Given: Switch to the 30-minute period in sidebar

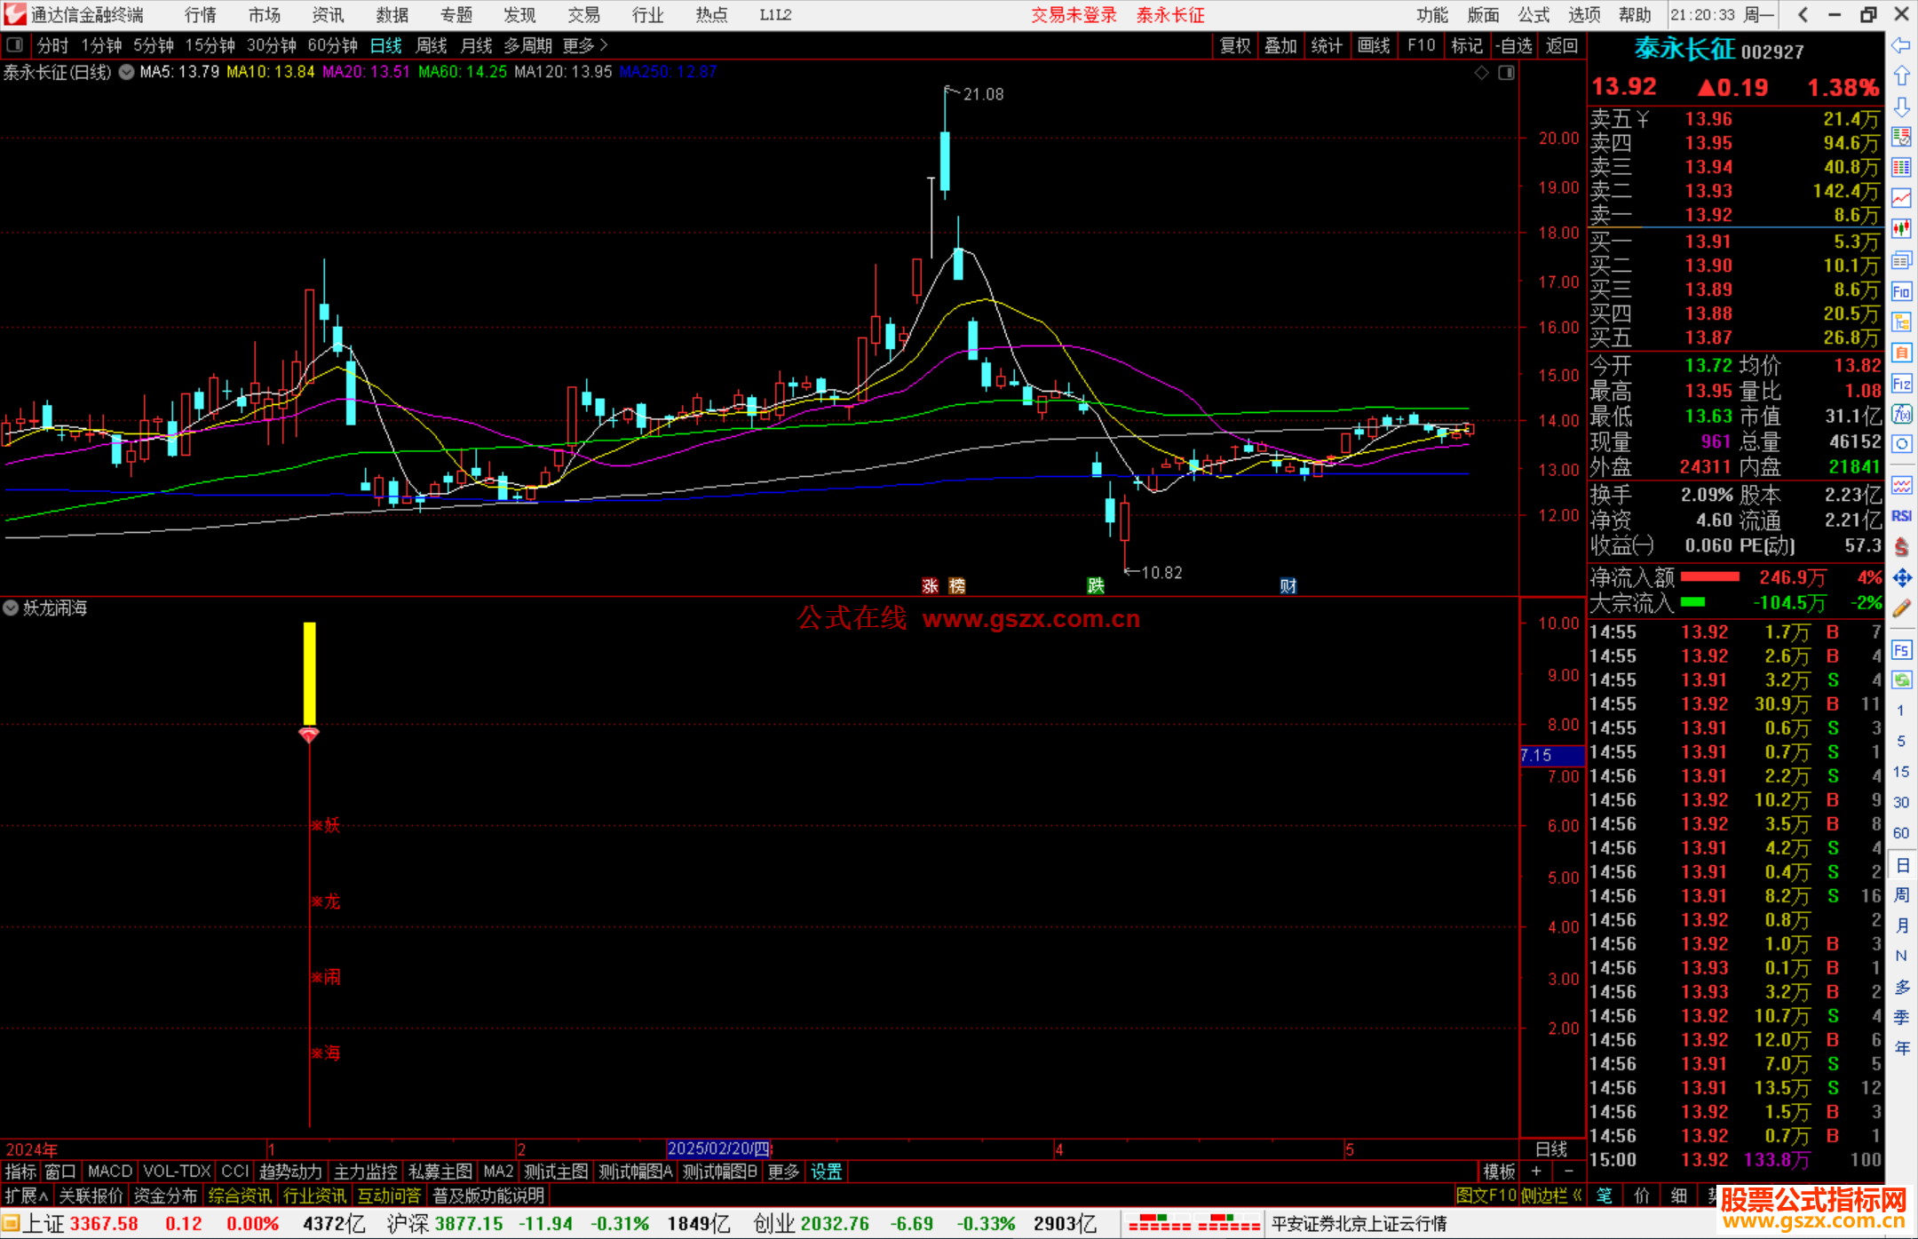Looking at the screenshot, I should coord(1901,802).
